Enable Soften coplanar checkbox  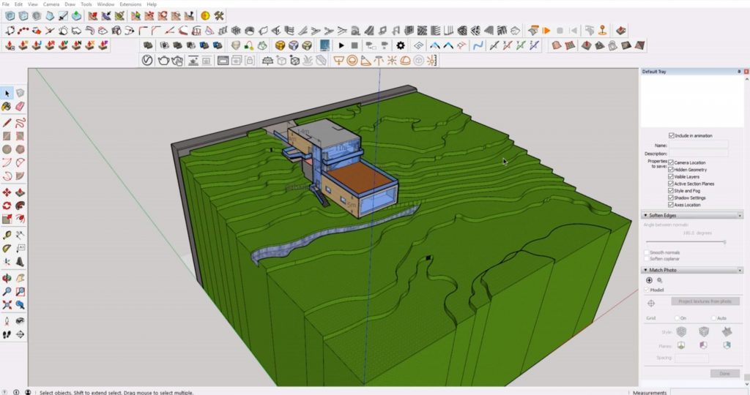coord(647,258)
